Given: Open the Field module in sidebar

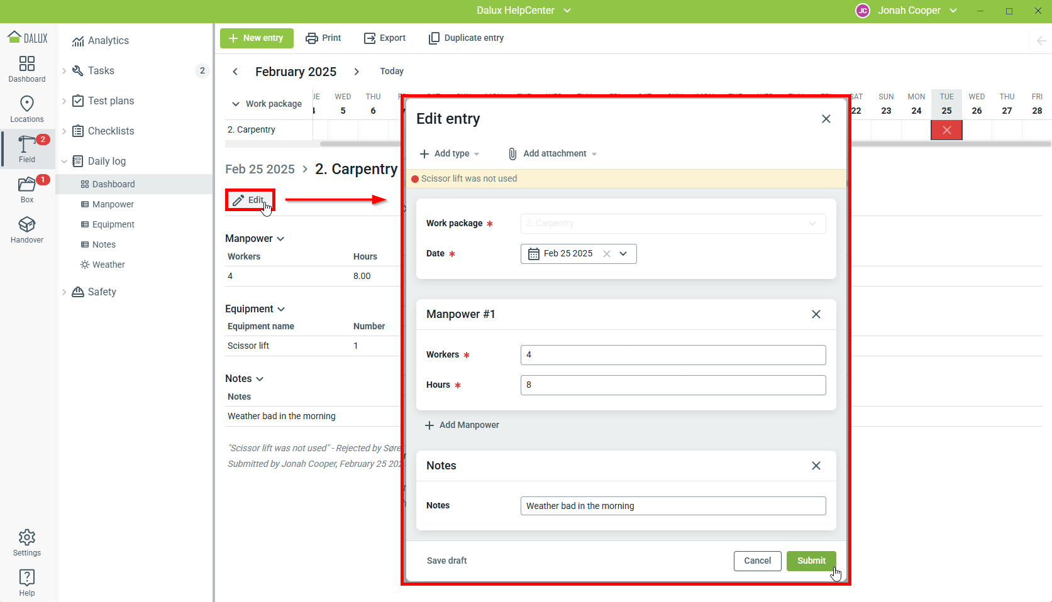Looking at the screenshot, I should [x=26, y=149].
